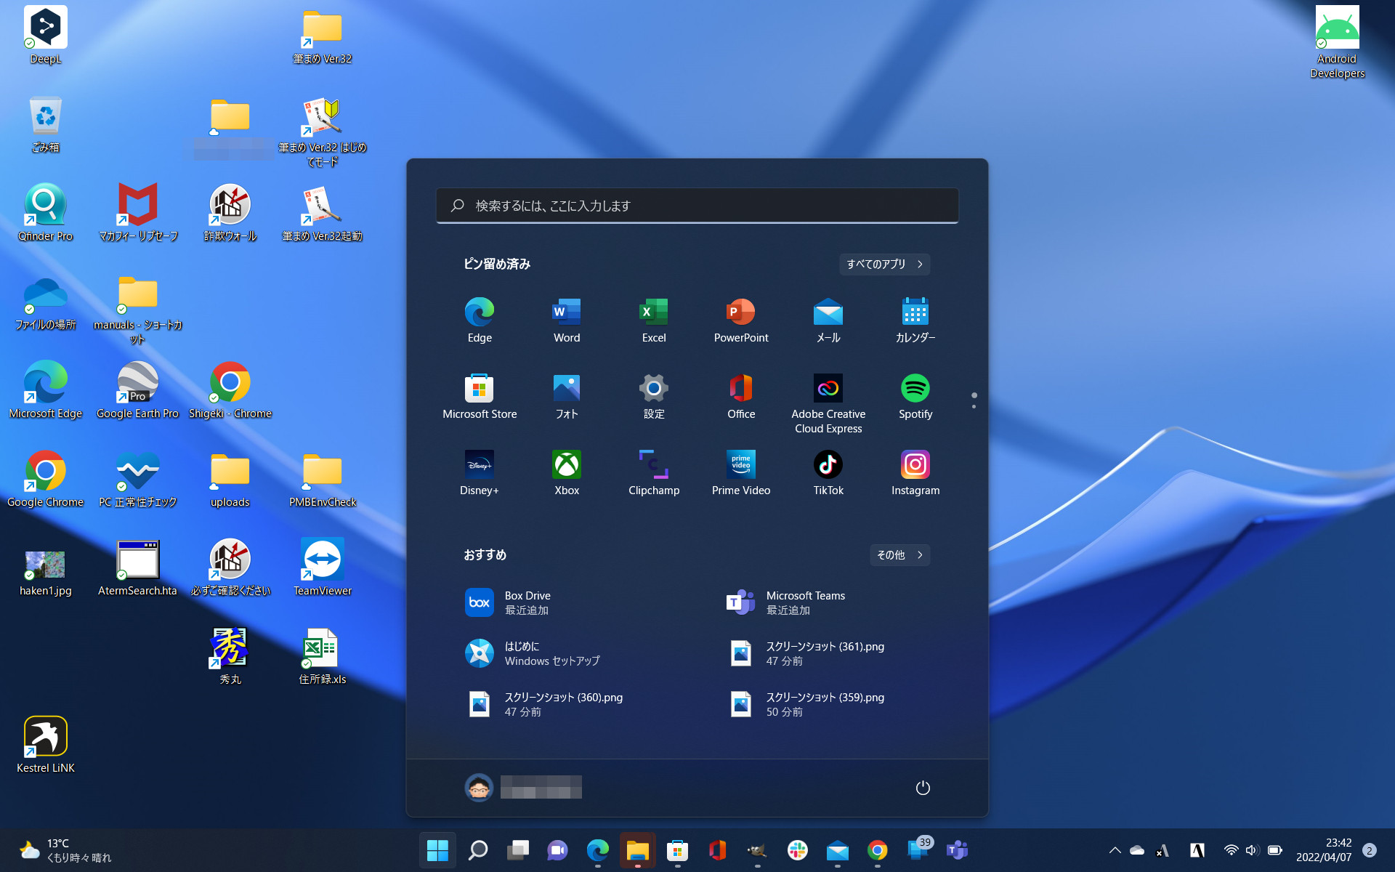This screenshot has height=872, width=1395.
Task: Select Google Earth Pro desktop icon
Action: click(138, 390)
